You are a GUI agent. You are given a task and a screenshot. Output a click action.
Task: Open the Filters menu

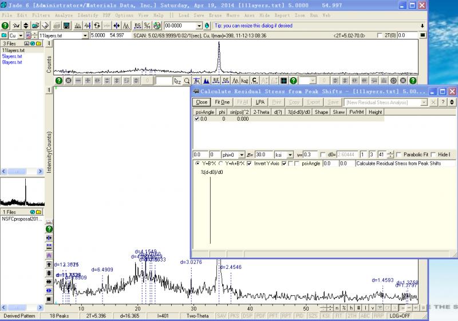41,14
